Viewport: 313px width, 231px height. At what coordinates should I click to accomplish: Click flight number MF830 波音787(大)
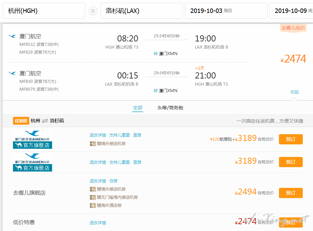[38, 82]
